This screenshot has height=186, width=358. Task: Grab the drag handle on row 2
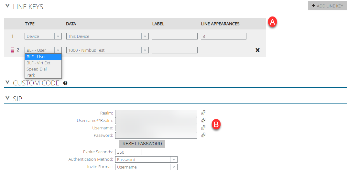(x=13, y=50)
